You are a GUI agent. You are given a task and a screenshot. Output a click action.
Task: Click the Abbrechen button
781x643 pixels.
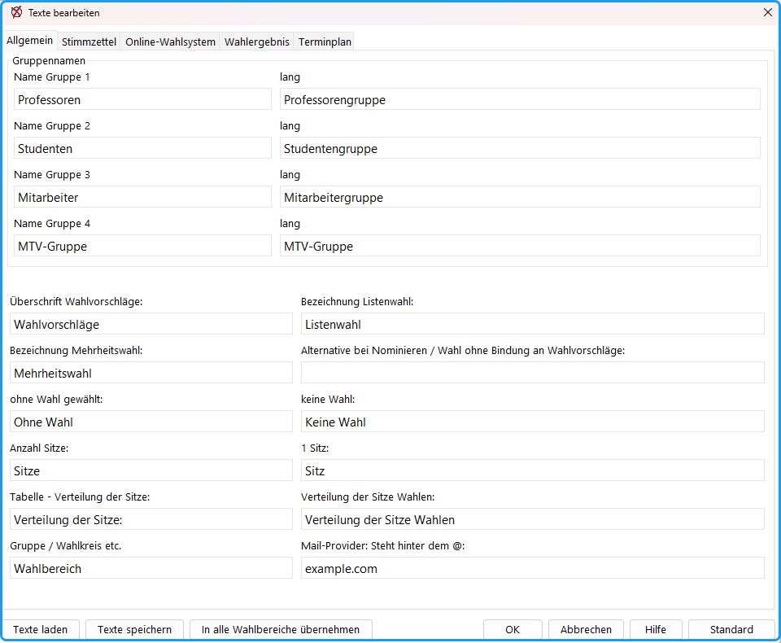pyautogui.click(x=586, y=629)
